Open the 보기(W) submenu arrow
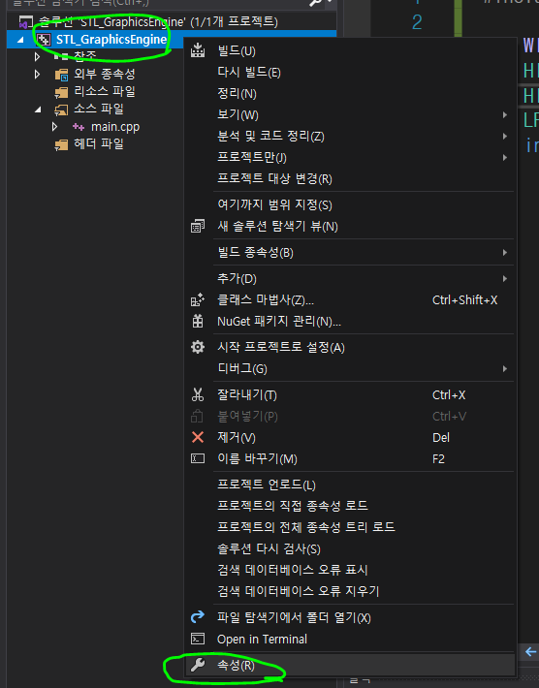The image size is (539, 688). 505,115
